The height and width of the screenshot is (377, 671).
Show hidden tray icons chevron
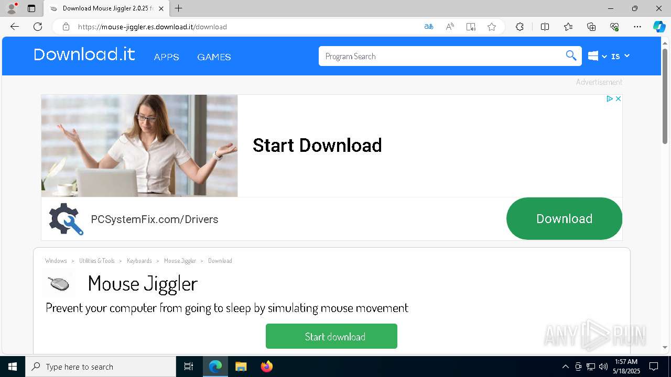[565, 367]
